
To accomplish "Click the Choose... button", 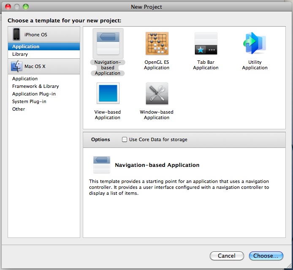I will 266,256.
